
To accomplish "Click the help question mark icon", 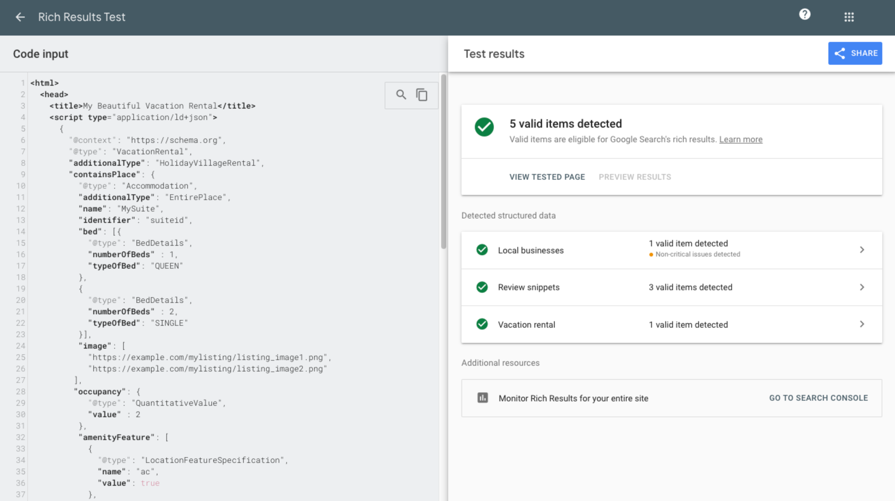I will click(804, 17).
